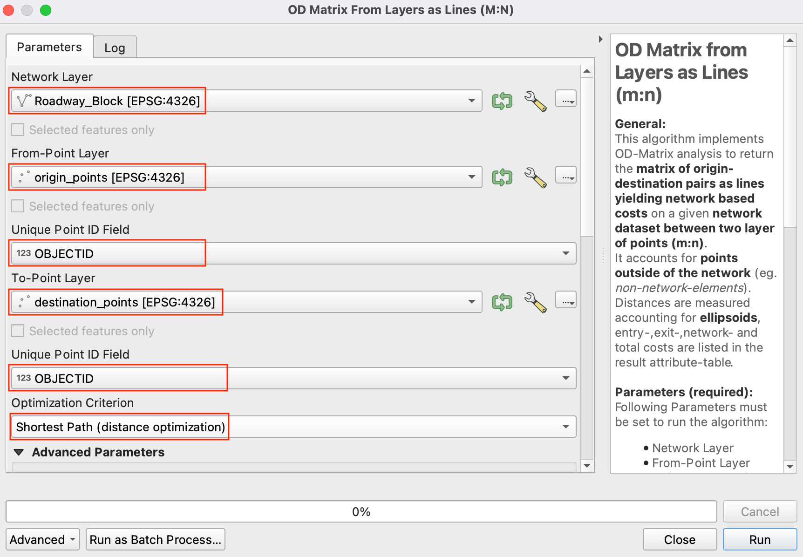Open the Roadway_Block network layer dropdown
Image resolution: width=803 pixels, height=557 pixels.
click(246, 101)
